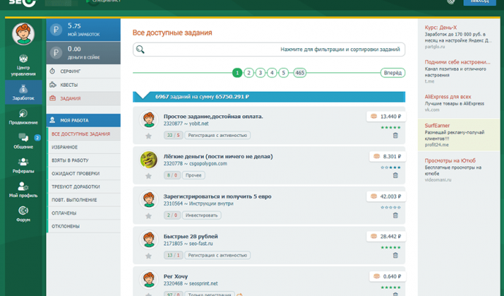Image resolution: width=504 pixels, height=296 pixels.
Task: Click the ruble icon beside Деньги в сейфе
Action: pyautogui.click(x=56, y=53)
